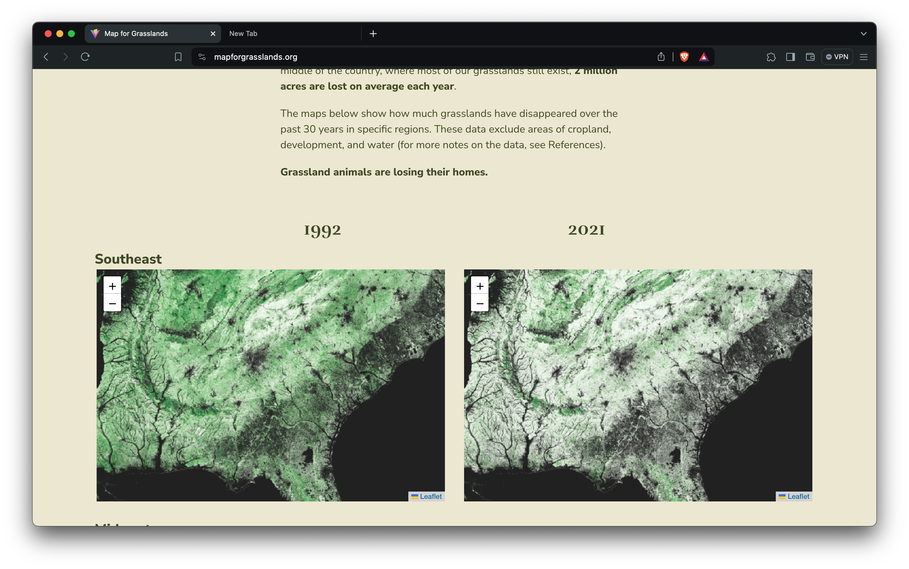The image size is (909, 569).
Task: Click the bookmark icon next to the address bar
Action: pos(178,57)
